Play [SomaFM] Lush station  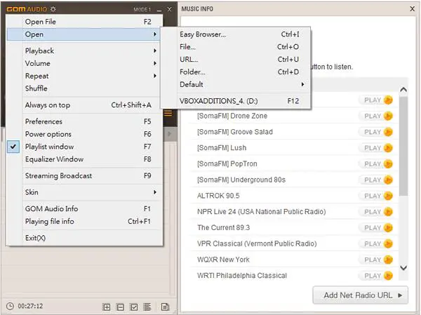(375, 148)
